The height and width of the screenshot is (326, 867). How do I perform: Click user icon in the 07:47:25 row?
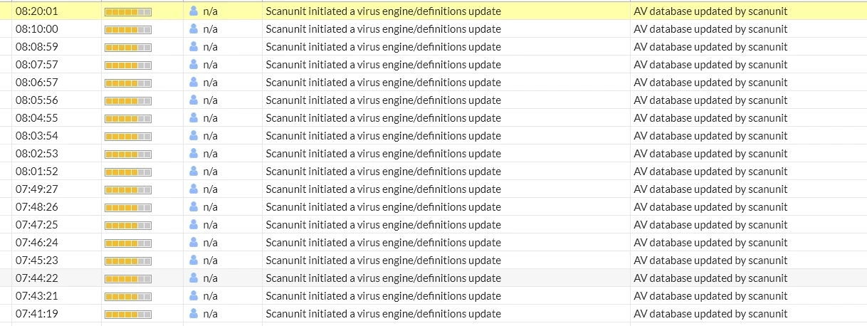[x=194, y=225]
